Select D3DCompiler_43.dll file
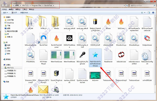This screenshot has width=157, height=101. pos(82,40)
